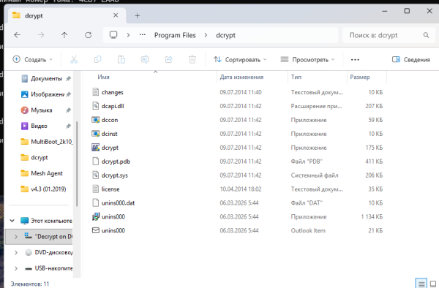Expand the address bar's first chevron
This screenshot has width=439, height=288.
[128, 35]
